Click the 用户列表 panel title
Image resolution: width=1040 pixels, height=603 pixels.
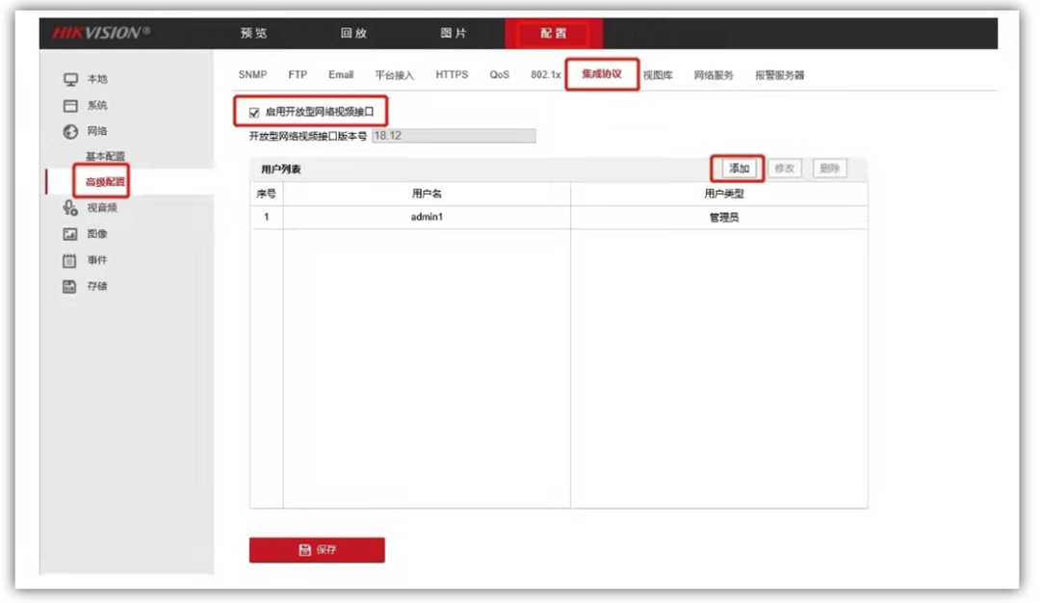point(280,170)
